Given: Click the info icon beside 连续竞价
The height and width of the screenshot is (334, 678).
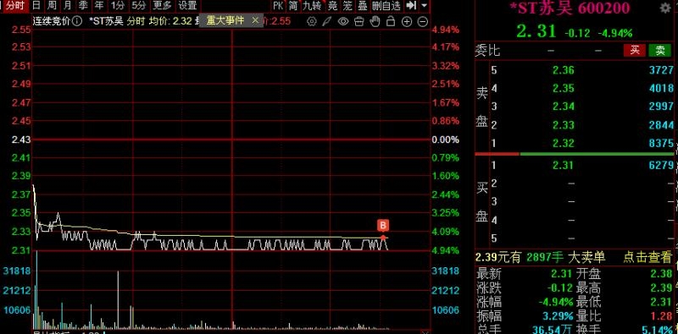Looking at the screenshot, I should 76,20.
